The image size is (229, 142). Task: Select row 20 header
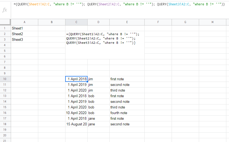(x=5, y=135)
